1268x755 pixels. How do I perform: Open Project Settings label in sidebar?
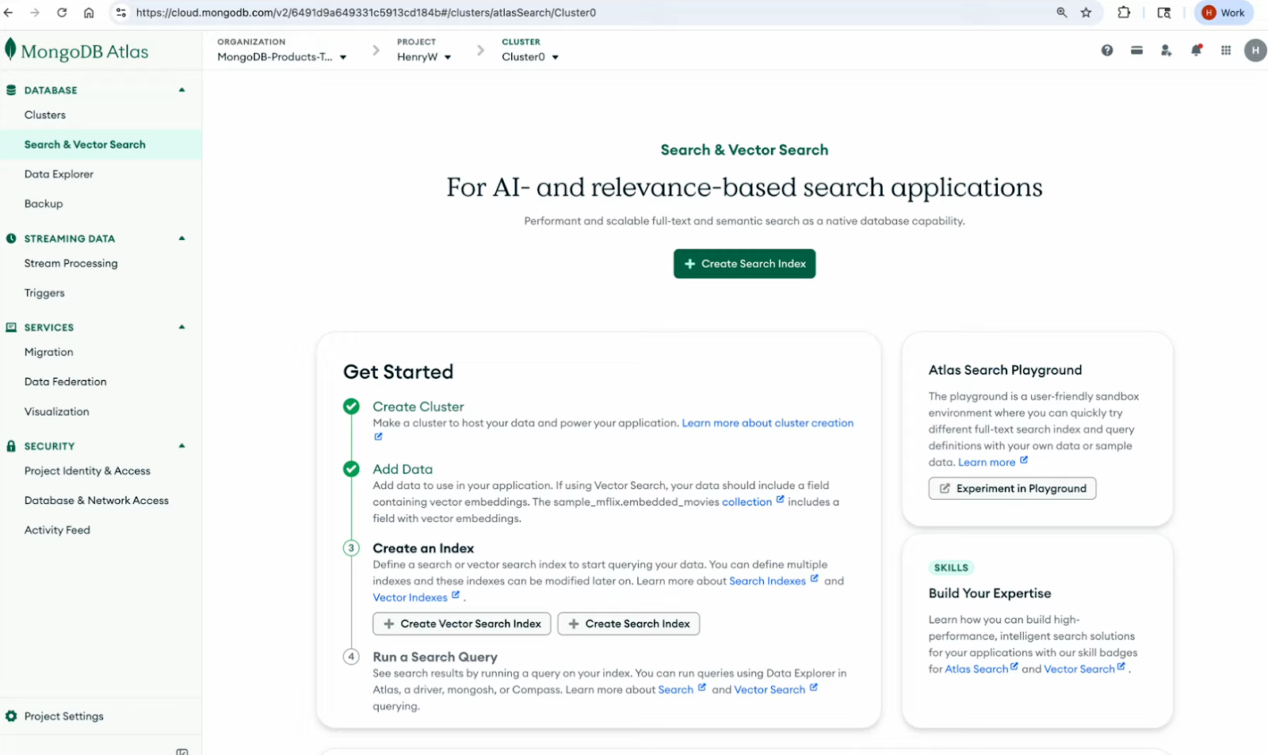[64, 716]
